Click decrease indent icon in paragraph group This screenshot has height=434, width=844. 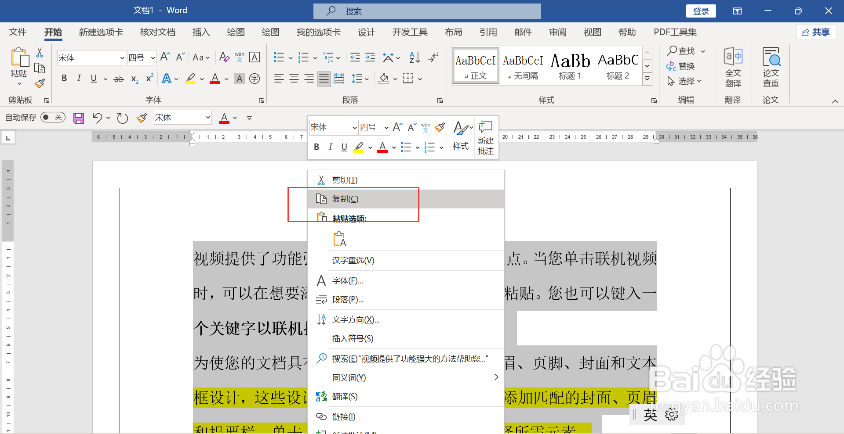355,57
